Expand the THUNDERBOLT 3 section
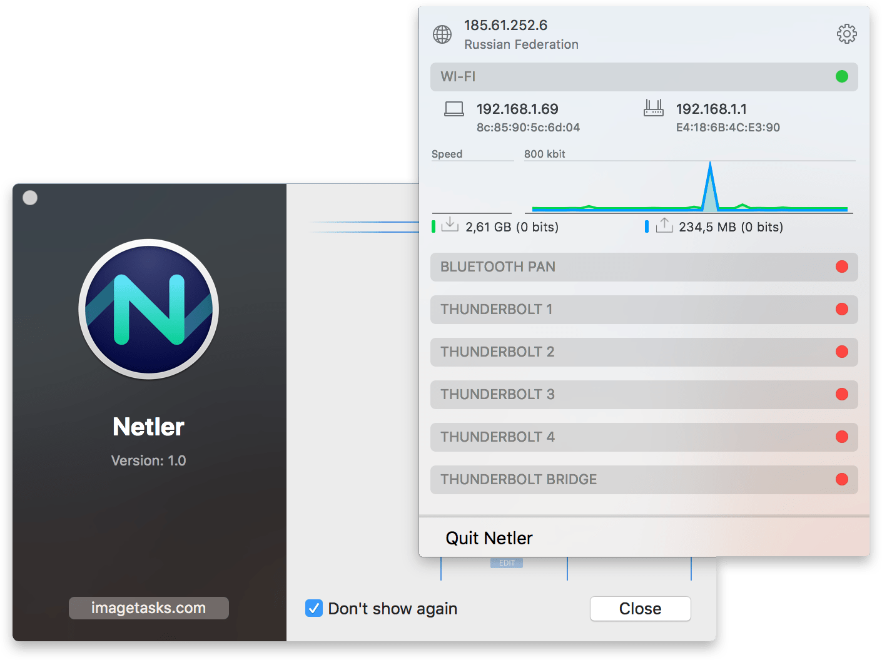This screenshot has height=660, width=882. pyautogui.click(x=644, y=395)
